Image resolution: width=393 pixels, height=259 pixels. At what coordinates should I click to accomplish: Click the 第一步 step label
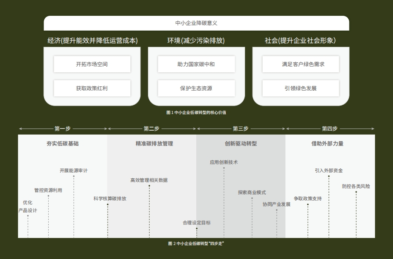[x=62, y=128]
